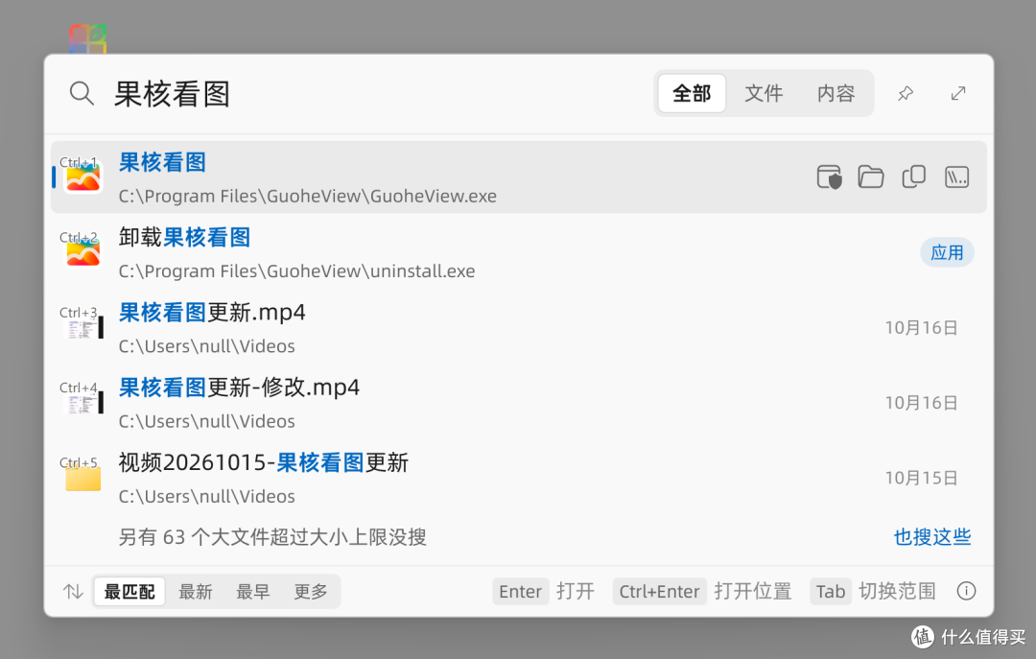
Task: Expand the search window to full size
Action: [x=958, y=93]
